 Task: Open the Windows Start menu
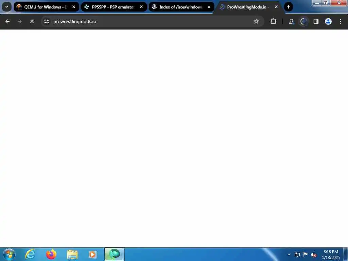click(x=9, y=254)
